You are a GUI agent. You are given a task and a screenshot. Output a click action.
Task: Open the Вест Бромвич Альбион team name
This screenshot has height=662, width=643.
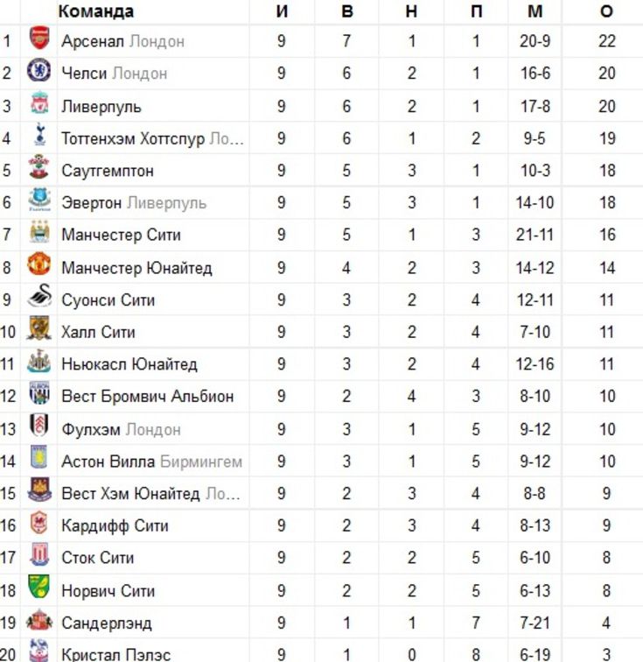[x=148, y=397]
